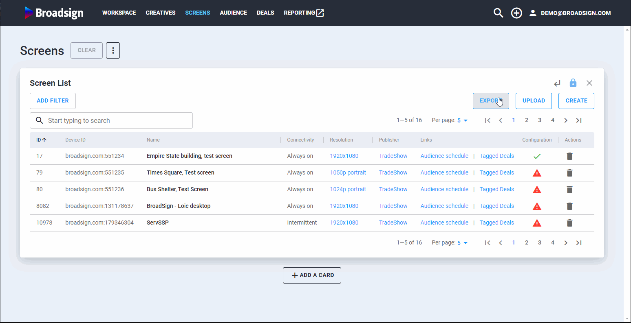Open Audience schedule link for Bus Shelter

[x=444, y=190]
